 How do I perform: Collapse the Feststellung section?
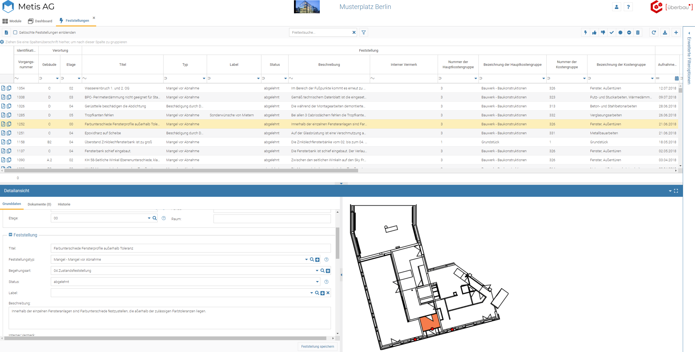pyautogui.click(x=11, y=235)
